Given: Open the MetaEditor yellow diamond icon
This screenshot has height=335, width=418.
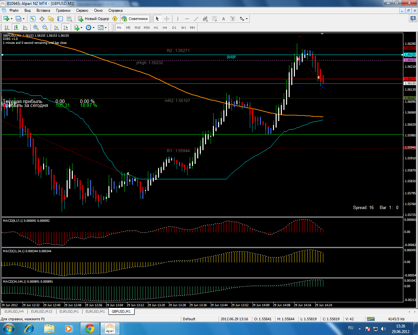Looking at the screenshot, I should [115, 19].
